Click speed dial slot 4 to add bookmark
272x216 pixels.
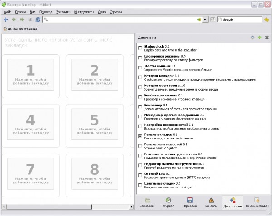tap(31, 124)
